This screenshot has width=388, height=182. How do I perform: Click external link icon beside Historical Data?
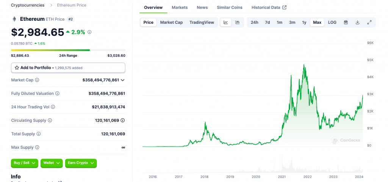[x=285, y=8]
